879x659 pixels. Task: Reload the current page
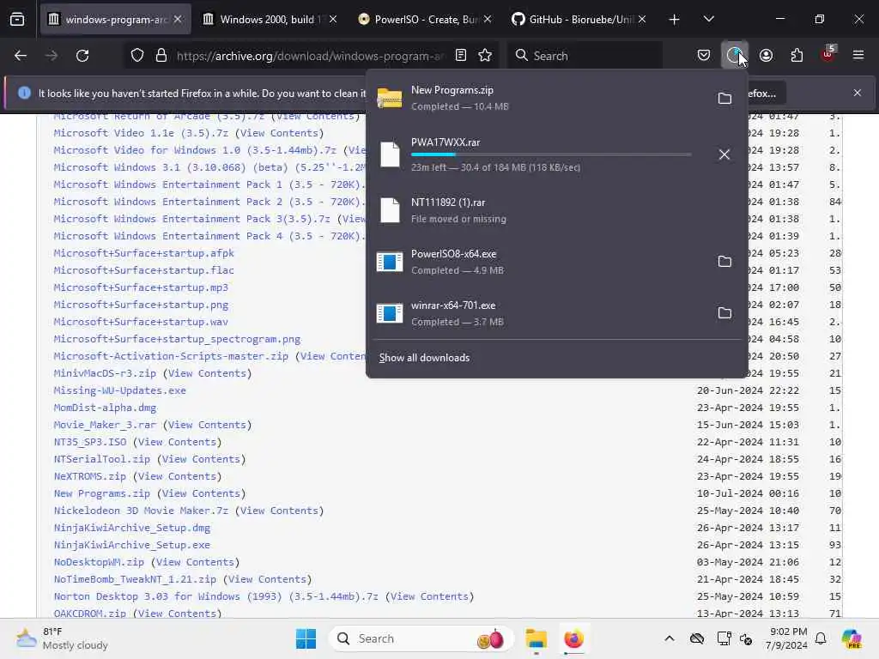(x=82, y=56)
